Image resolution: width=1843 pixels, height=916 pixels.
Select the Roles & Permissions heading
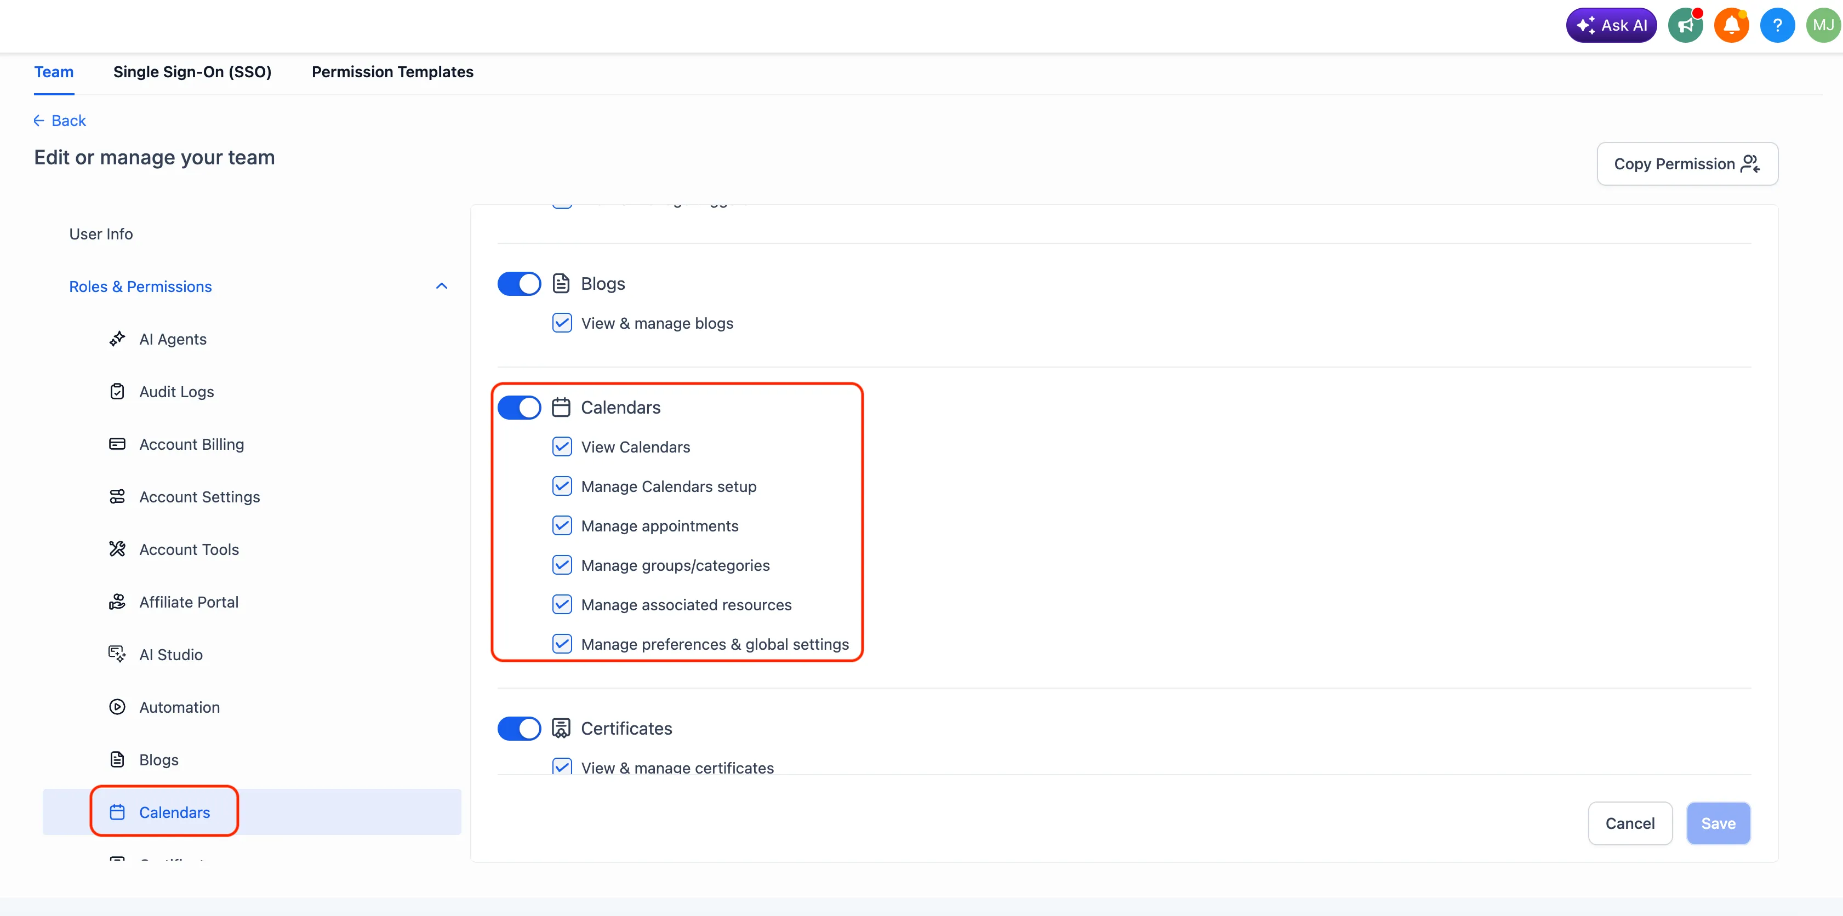pos(140,286)
